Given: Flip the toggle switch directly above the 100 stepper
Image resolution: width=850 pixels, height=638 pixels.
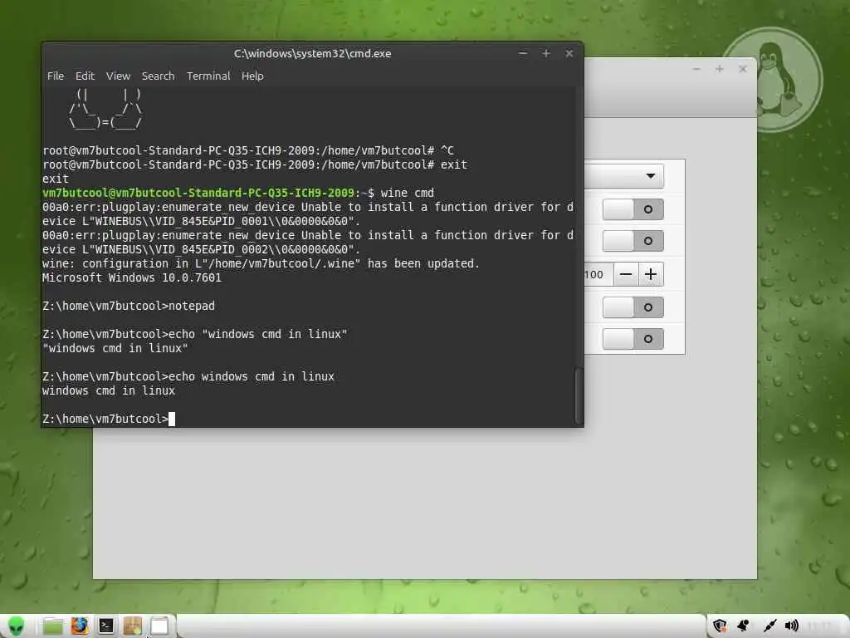Looking at the screenshot, I should click(633, 241).
